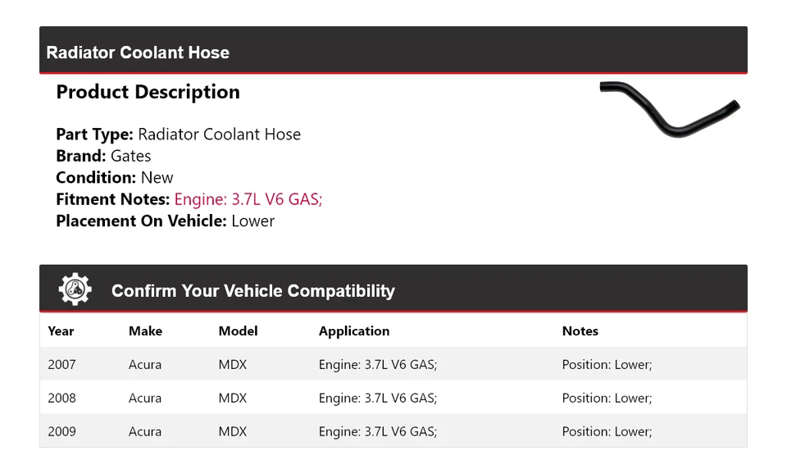Image resolution: width=787 pixels, height=474 pixels.
Task: Click the Placement On Vehicle Lower line
Action: pyautogui.click(x=165, y=221)
